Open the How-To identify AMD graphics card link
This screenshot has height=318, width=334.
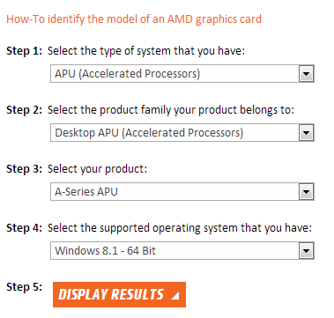(134, 19)
